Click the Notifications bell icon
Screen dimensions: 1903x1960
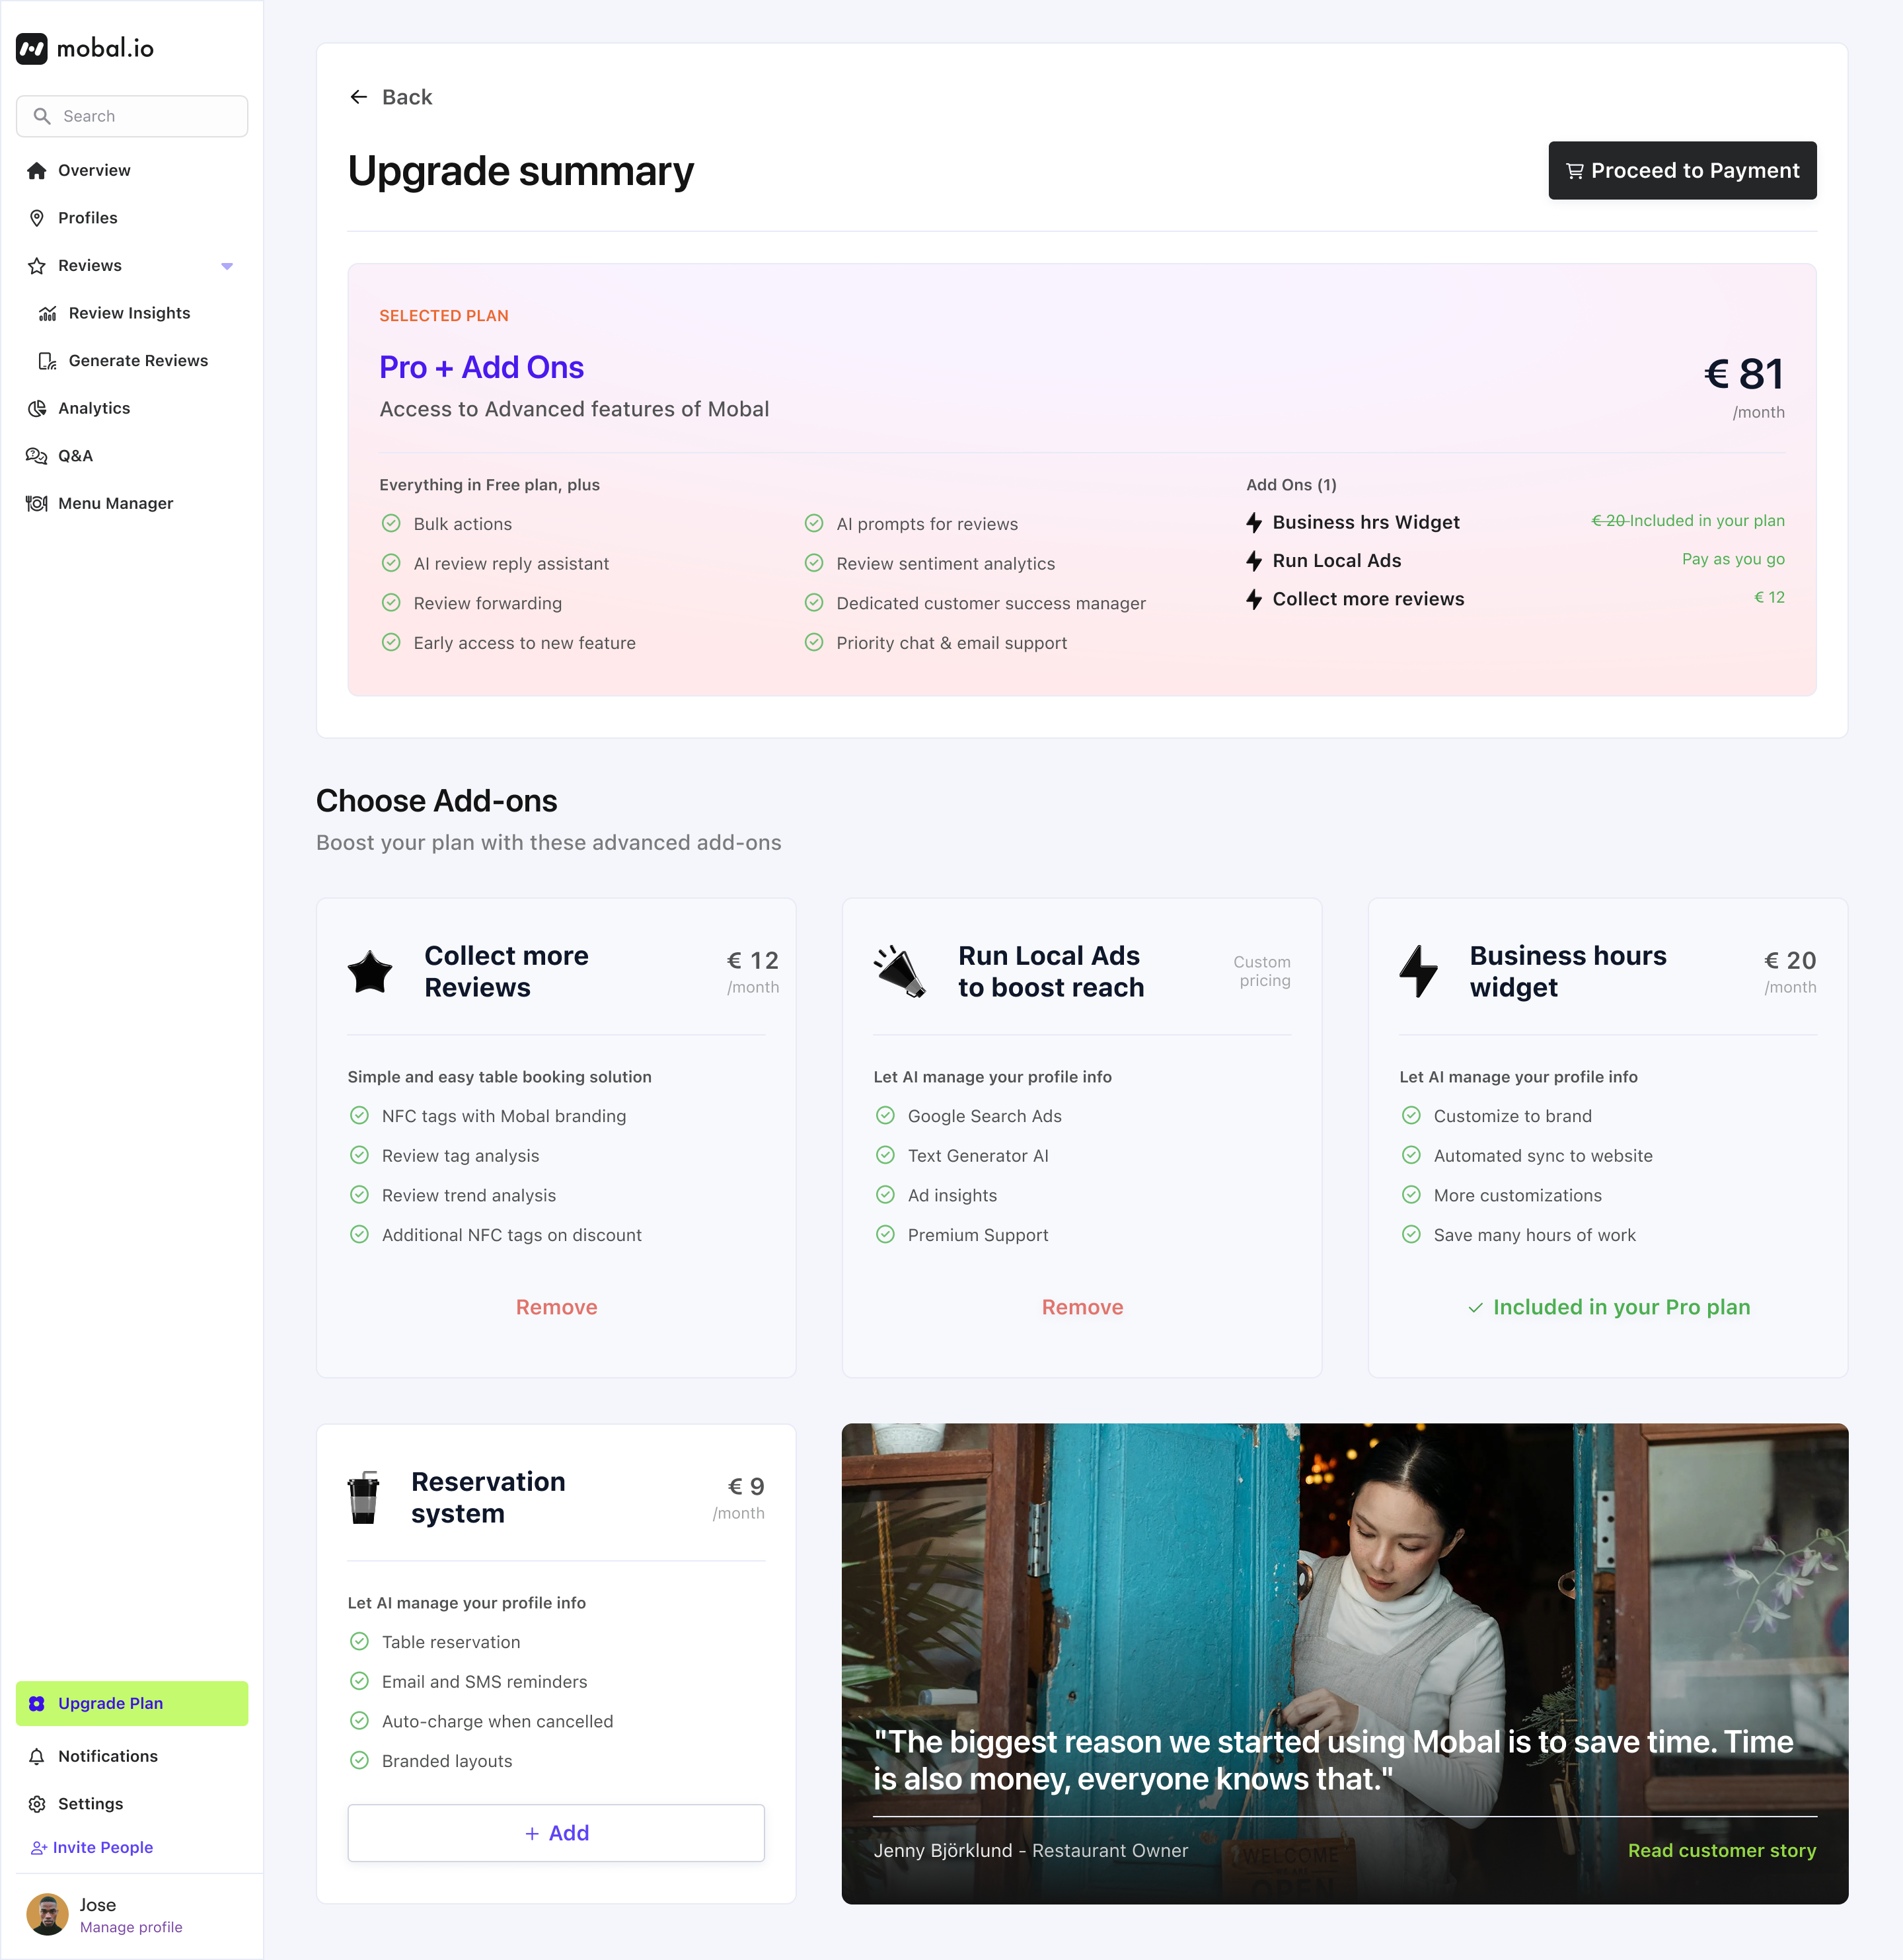click(x=37, y=1756)
